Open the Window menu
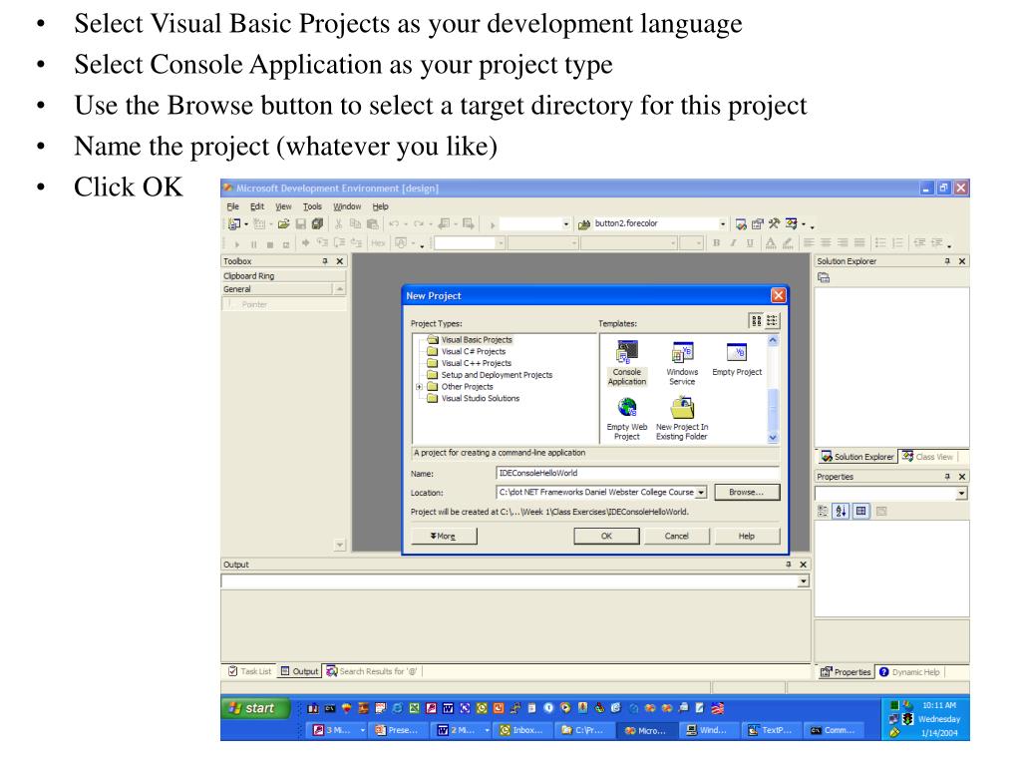The width and height of the screenshot is (1021, 766). tap(347, 206)
